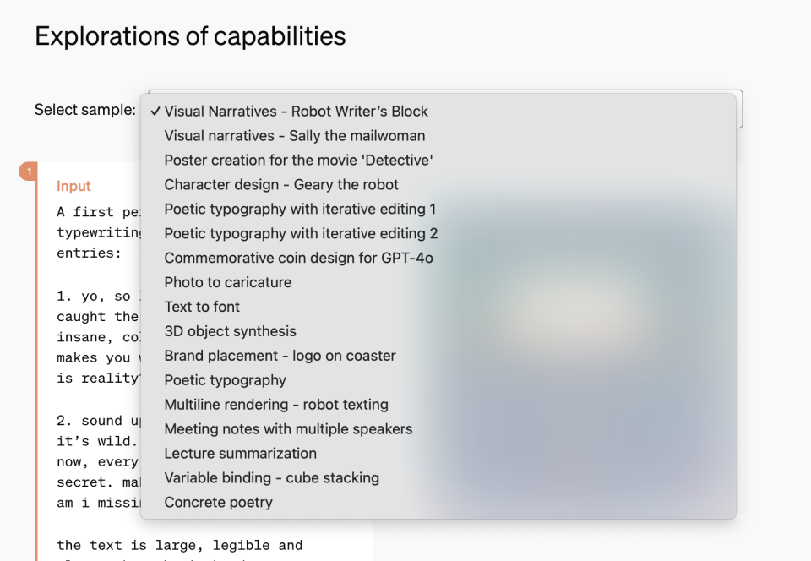Choose the 'Lecture summarization' sample
Screen dimensions: 811x561
tap(240, 455)
